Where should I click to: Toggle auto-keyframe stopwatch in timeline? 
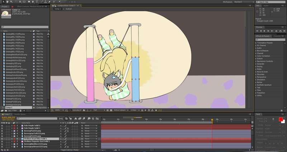93,119
